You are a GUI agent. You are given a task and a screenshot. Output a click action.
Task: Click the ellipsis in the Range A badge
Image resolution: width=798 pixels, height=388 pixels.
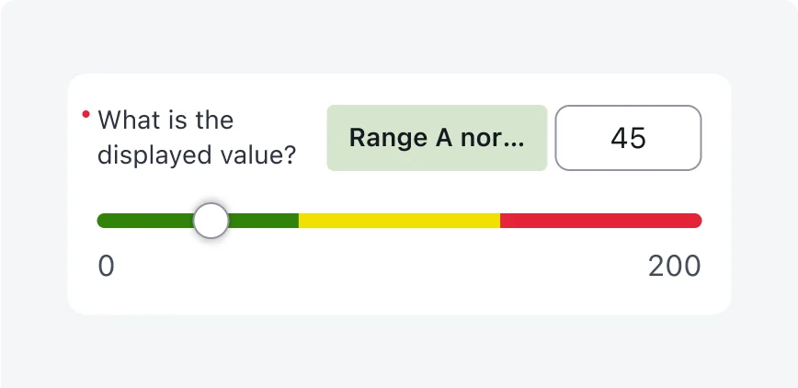(x=518, y=139)
